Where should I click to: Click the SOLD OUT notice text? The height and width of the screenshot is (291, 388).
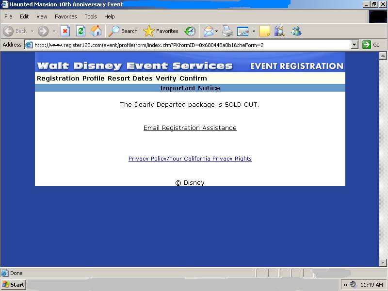pyautogui.click(x=190, y=105)
